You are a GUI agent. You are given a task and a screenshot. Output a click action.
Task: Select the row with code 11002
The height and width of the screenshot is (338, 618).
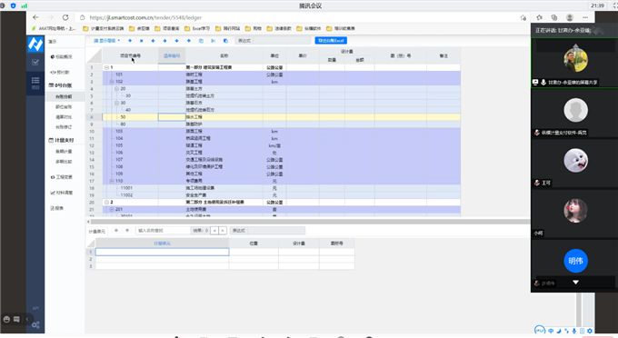coord(281,195)
